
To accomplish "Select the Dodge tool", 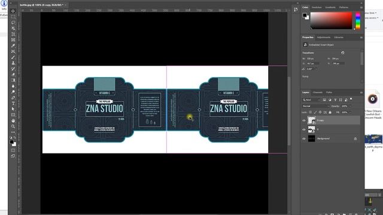I will click(13, 92).
